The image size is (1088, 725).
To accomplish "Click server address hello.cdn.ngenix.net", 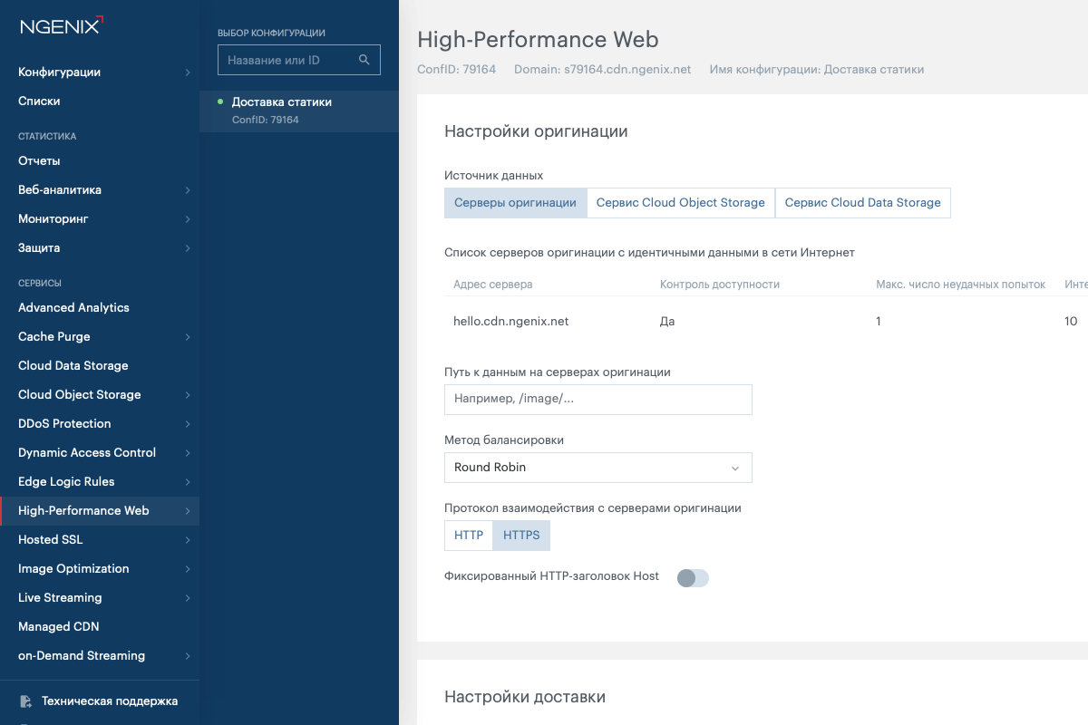I will tap(511, 322).
